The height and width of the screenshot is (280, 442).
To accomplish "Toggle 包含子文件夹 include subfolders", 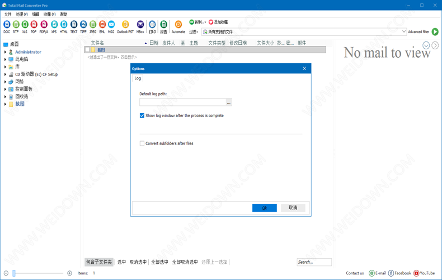I will click(x=99, y=262).
